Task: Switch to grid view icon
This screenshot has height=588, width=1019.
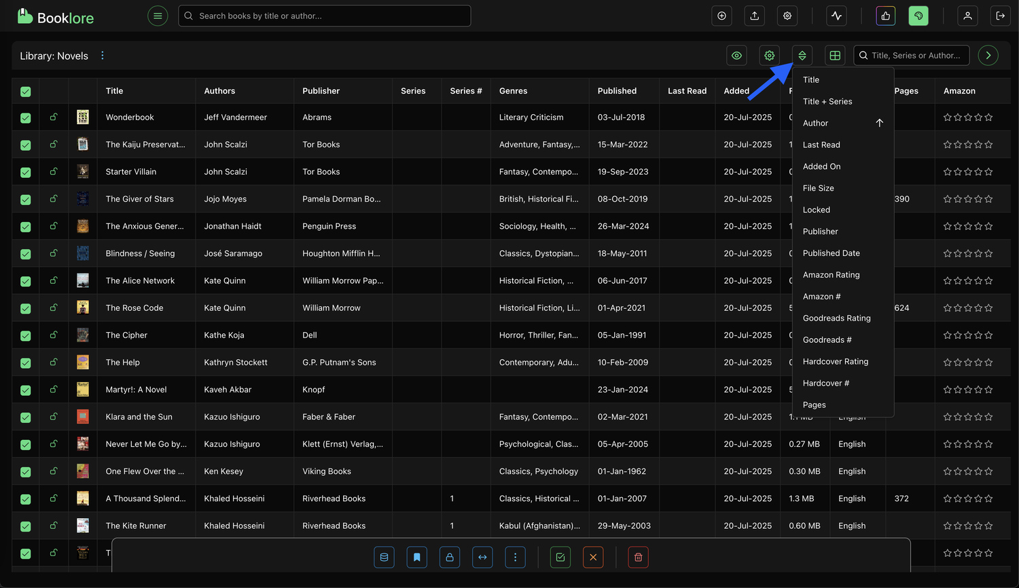Action: coord(835,56)
